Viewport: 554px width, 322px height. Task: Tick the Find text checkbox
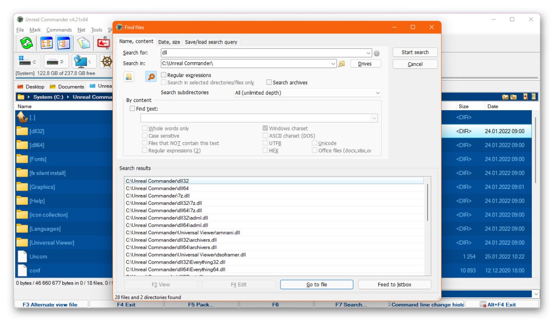tap(132, 109)
